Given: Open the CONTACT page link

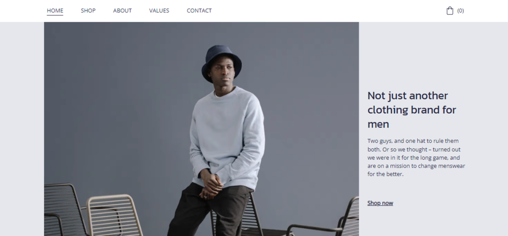Looking at the screenshot, I should coord(199,11).
